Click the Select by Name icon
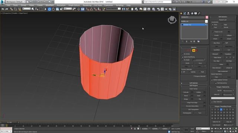Screen dimensions: 238x133 click(37, 9)
